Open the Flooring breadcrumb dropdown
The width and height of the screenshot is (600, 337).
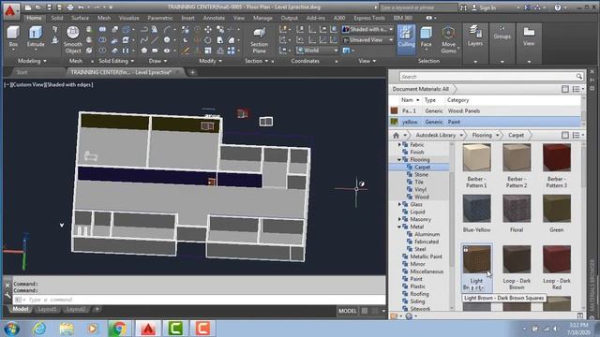click(497, 135)
